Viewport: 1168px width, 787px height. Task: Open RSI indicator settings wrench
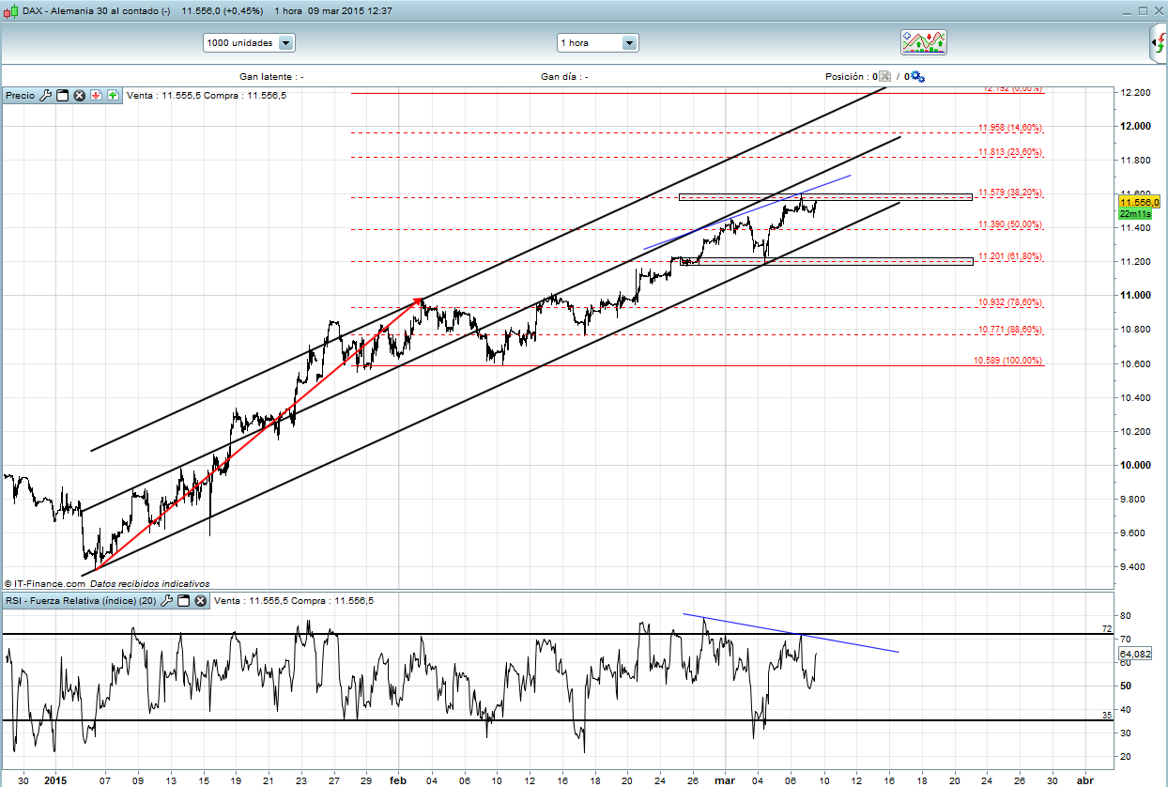[168, 600]
